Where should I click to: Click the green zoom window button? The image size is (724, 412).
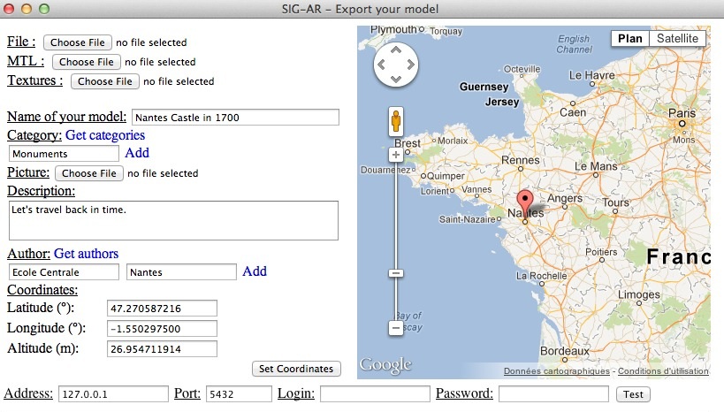(44, 9)
